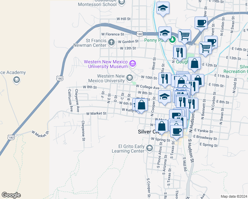This screenshot has height=199, width=248.
Task: Select the E Yankie St label
Action: (x=203, y=131)
